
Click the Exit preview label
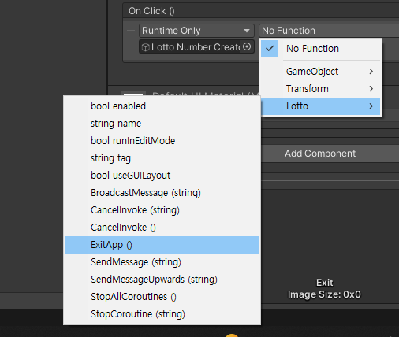coord(325,283)
